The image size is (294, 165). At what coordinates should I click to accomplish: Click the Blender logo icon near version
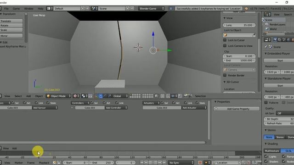click(x=246, y=9)
